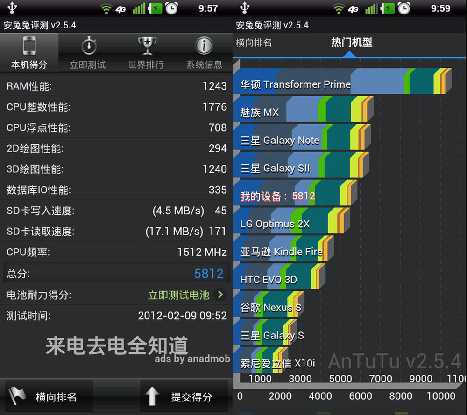This screenshot has width=467, height=415.
Task: Tap the 3D绘图性能 value 1240
Action: (215, 169)
